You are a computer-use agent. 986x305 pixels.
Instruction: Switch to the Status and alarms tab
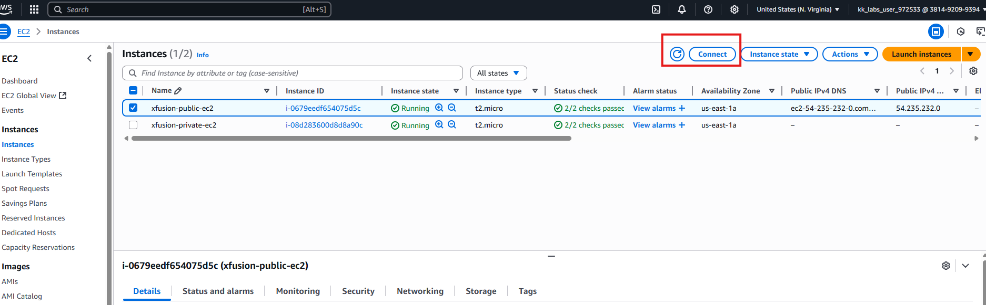[218, 291]
